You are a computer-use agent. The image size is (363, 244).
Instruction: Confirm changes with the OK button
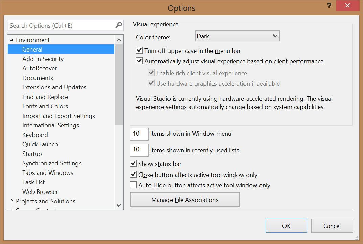(286, 226)
